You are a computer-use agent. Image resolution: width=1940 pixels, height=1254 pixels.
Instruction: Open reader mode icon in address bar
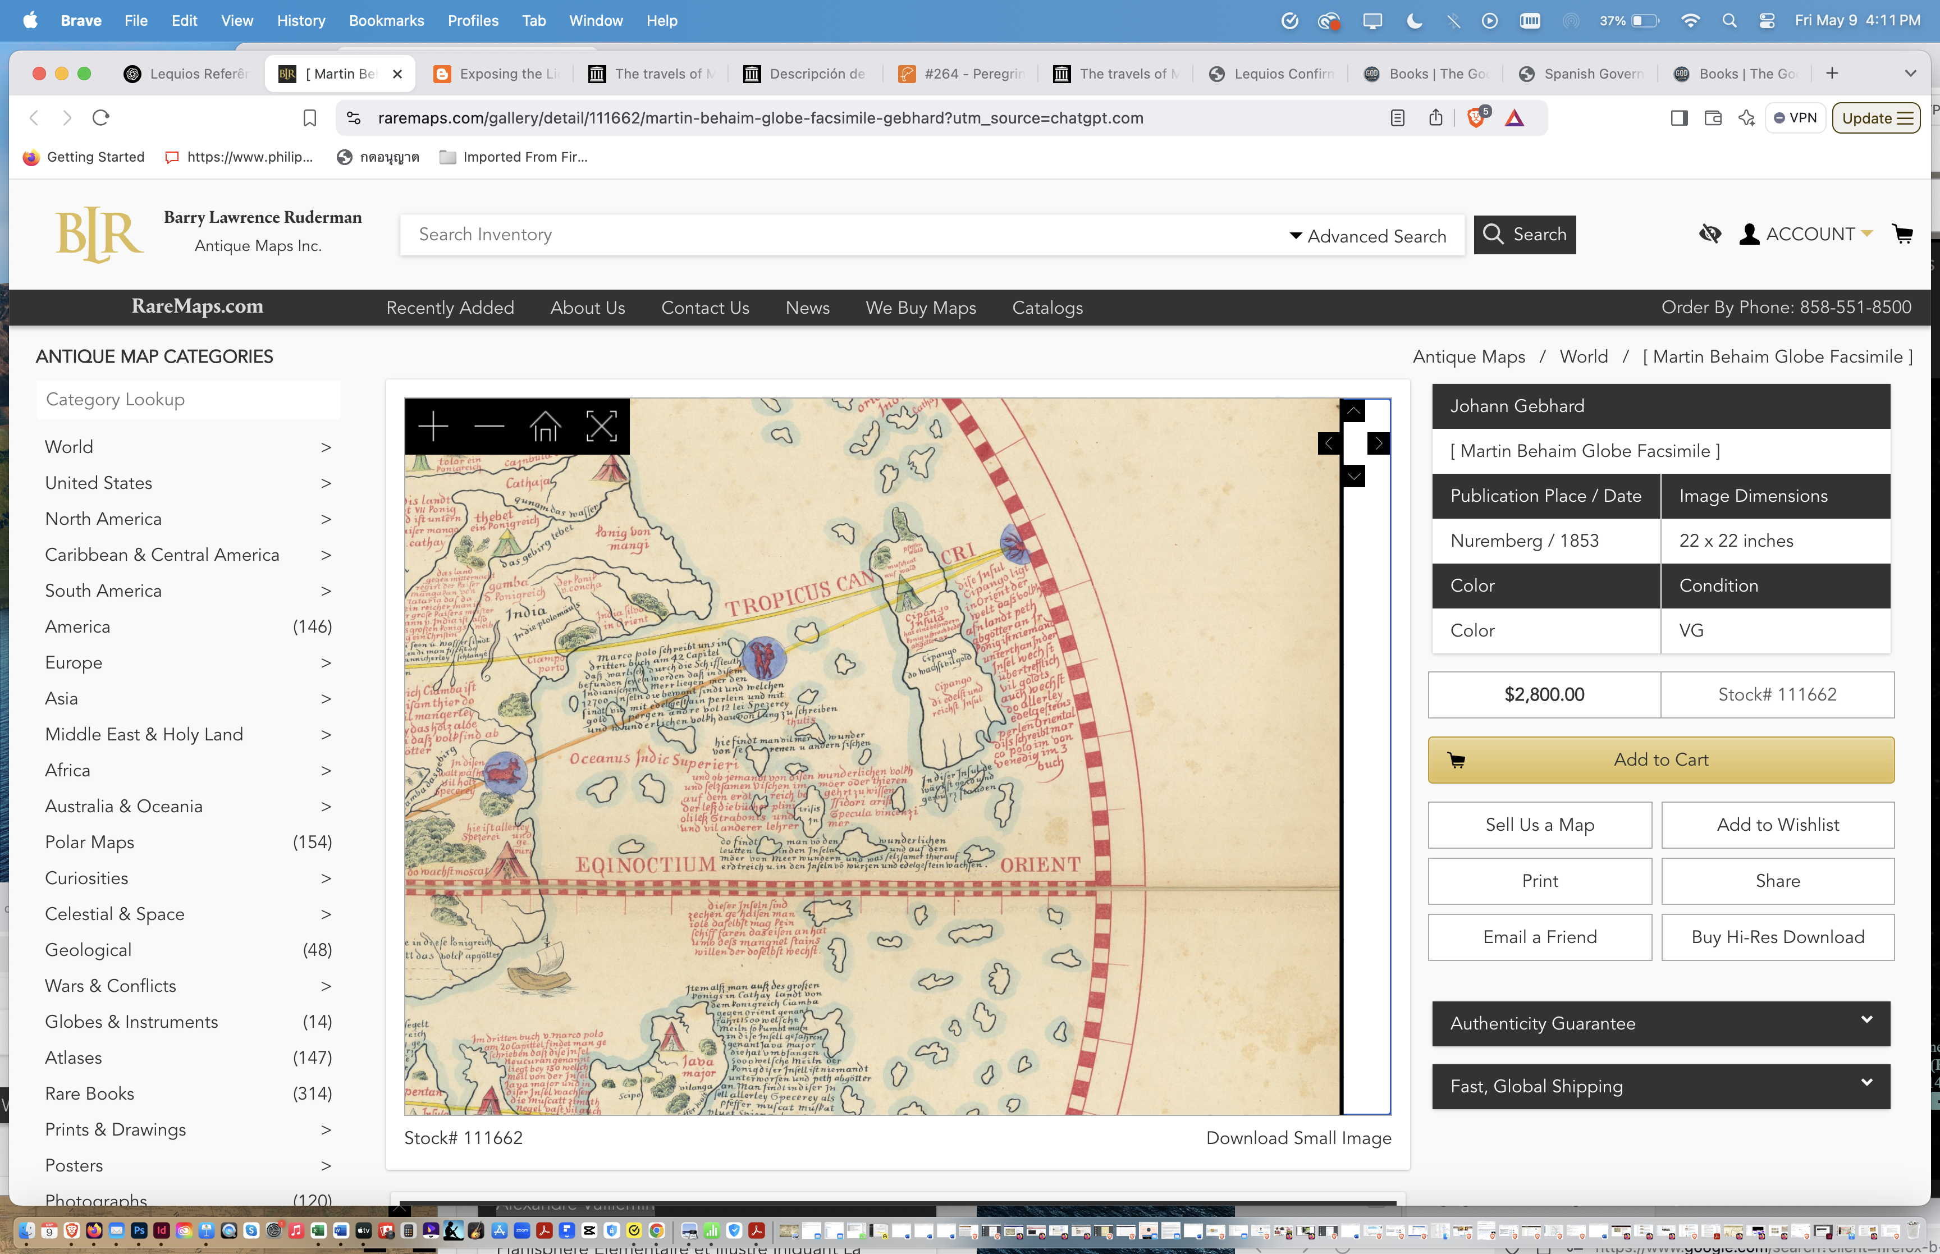pyautogui.click(x=1398, y=118)
